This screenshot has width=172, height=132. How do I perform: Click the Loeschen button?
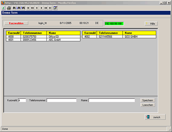tap(148, 105)
